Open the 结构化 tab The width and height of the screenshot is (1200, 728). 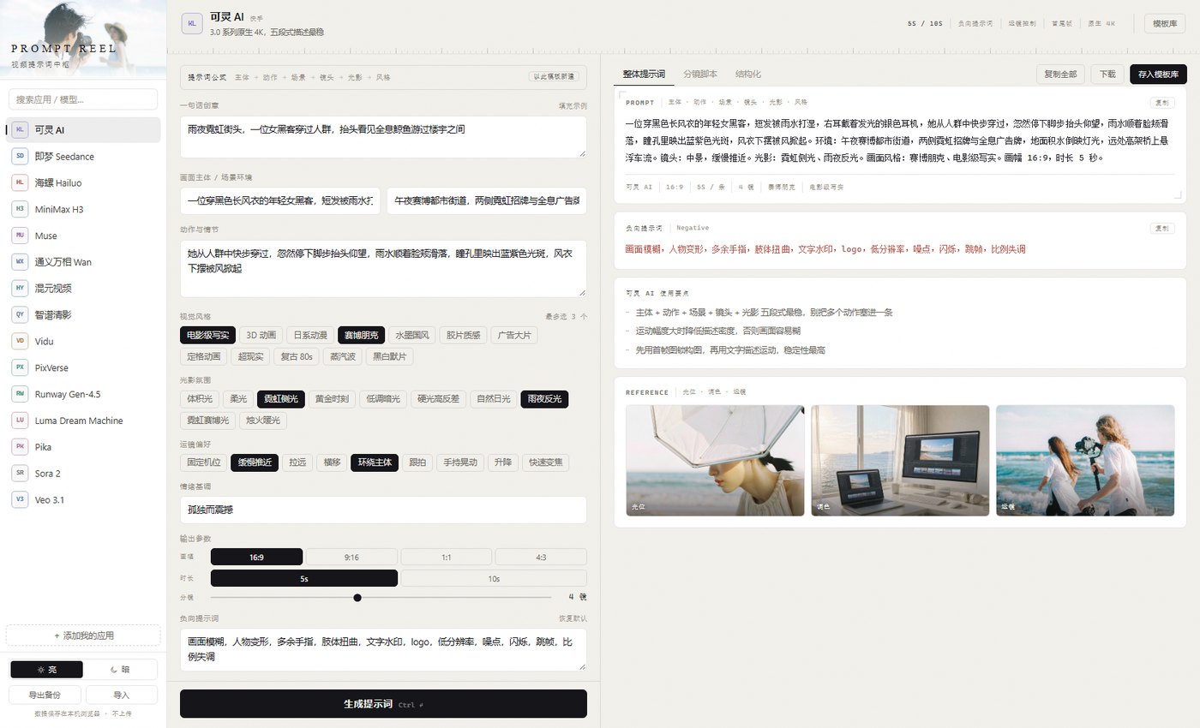747,75
